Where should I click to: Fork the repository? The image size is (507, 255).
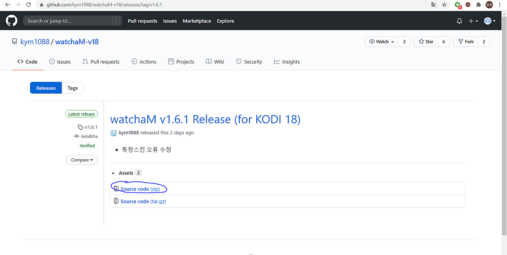[465, 42]
